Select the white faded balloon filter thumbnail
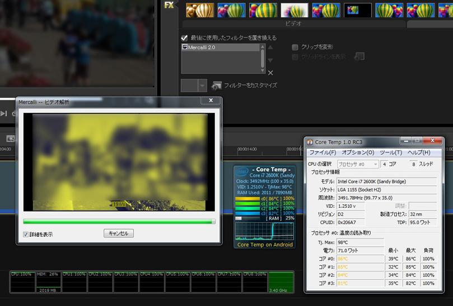This screenshot has width=453, height=306. pyautogui.click(x=295, y=10)
